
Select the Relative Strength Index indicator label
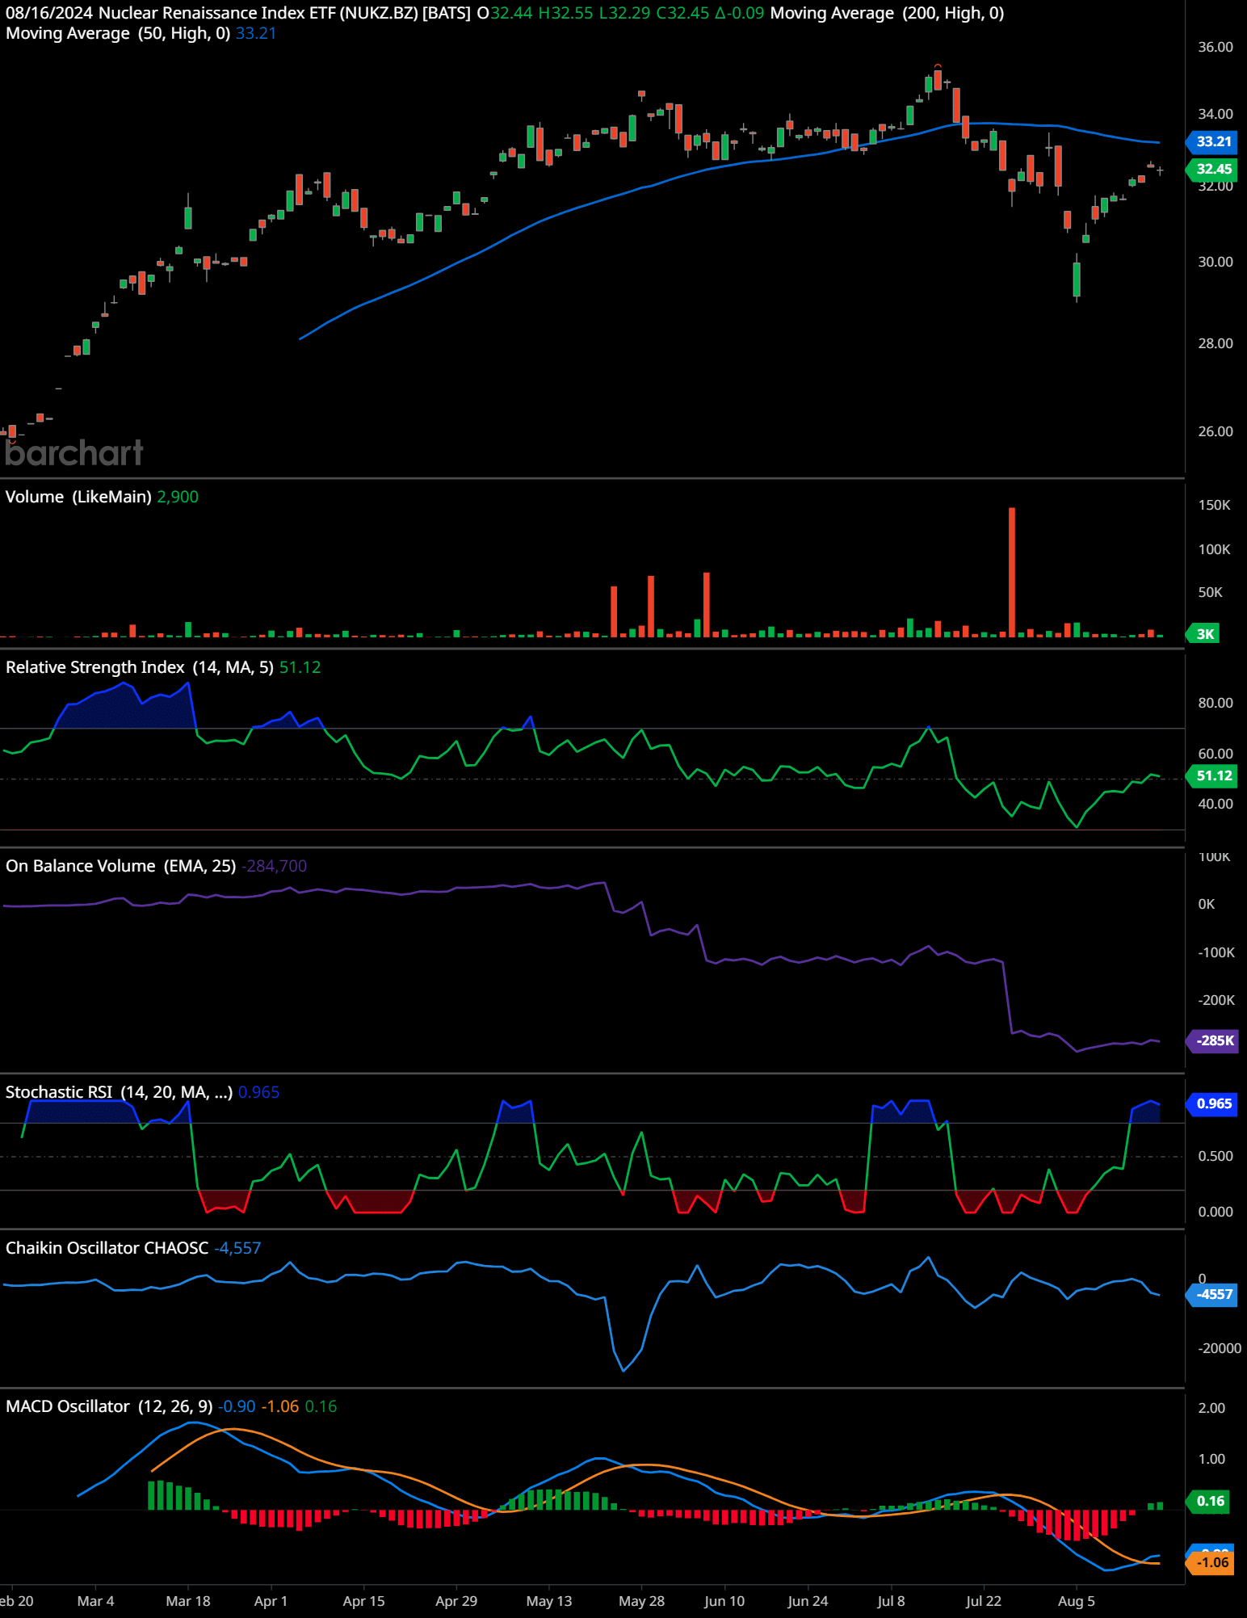139,667
